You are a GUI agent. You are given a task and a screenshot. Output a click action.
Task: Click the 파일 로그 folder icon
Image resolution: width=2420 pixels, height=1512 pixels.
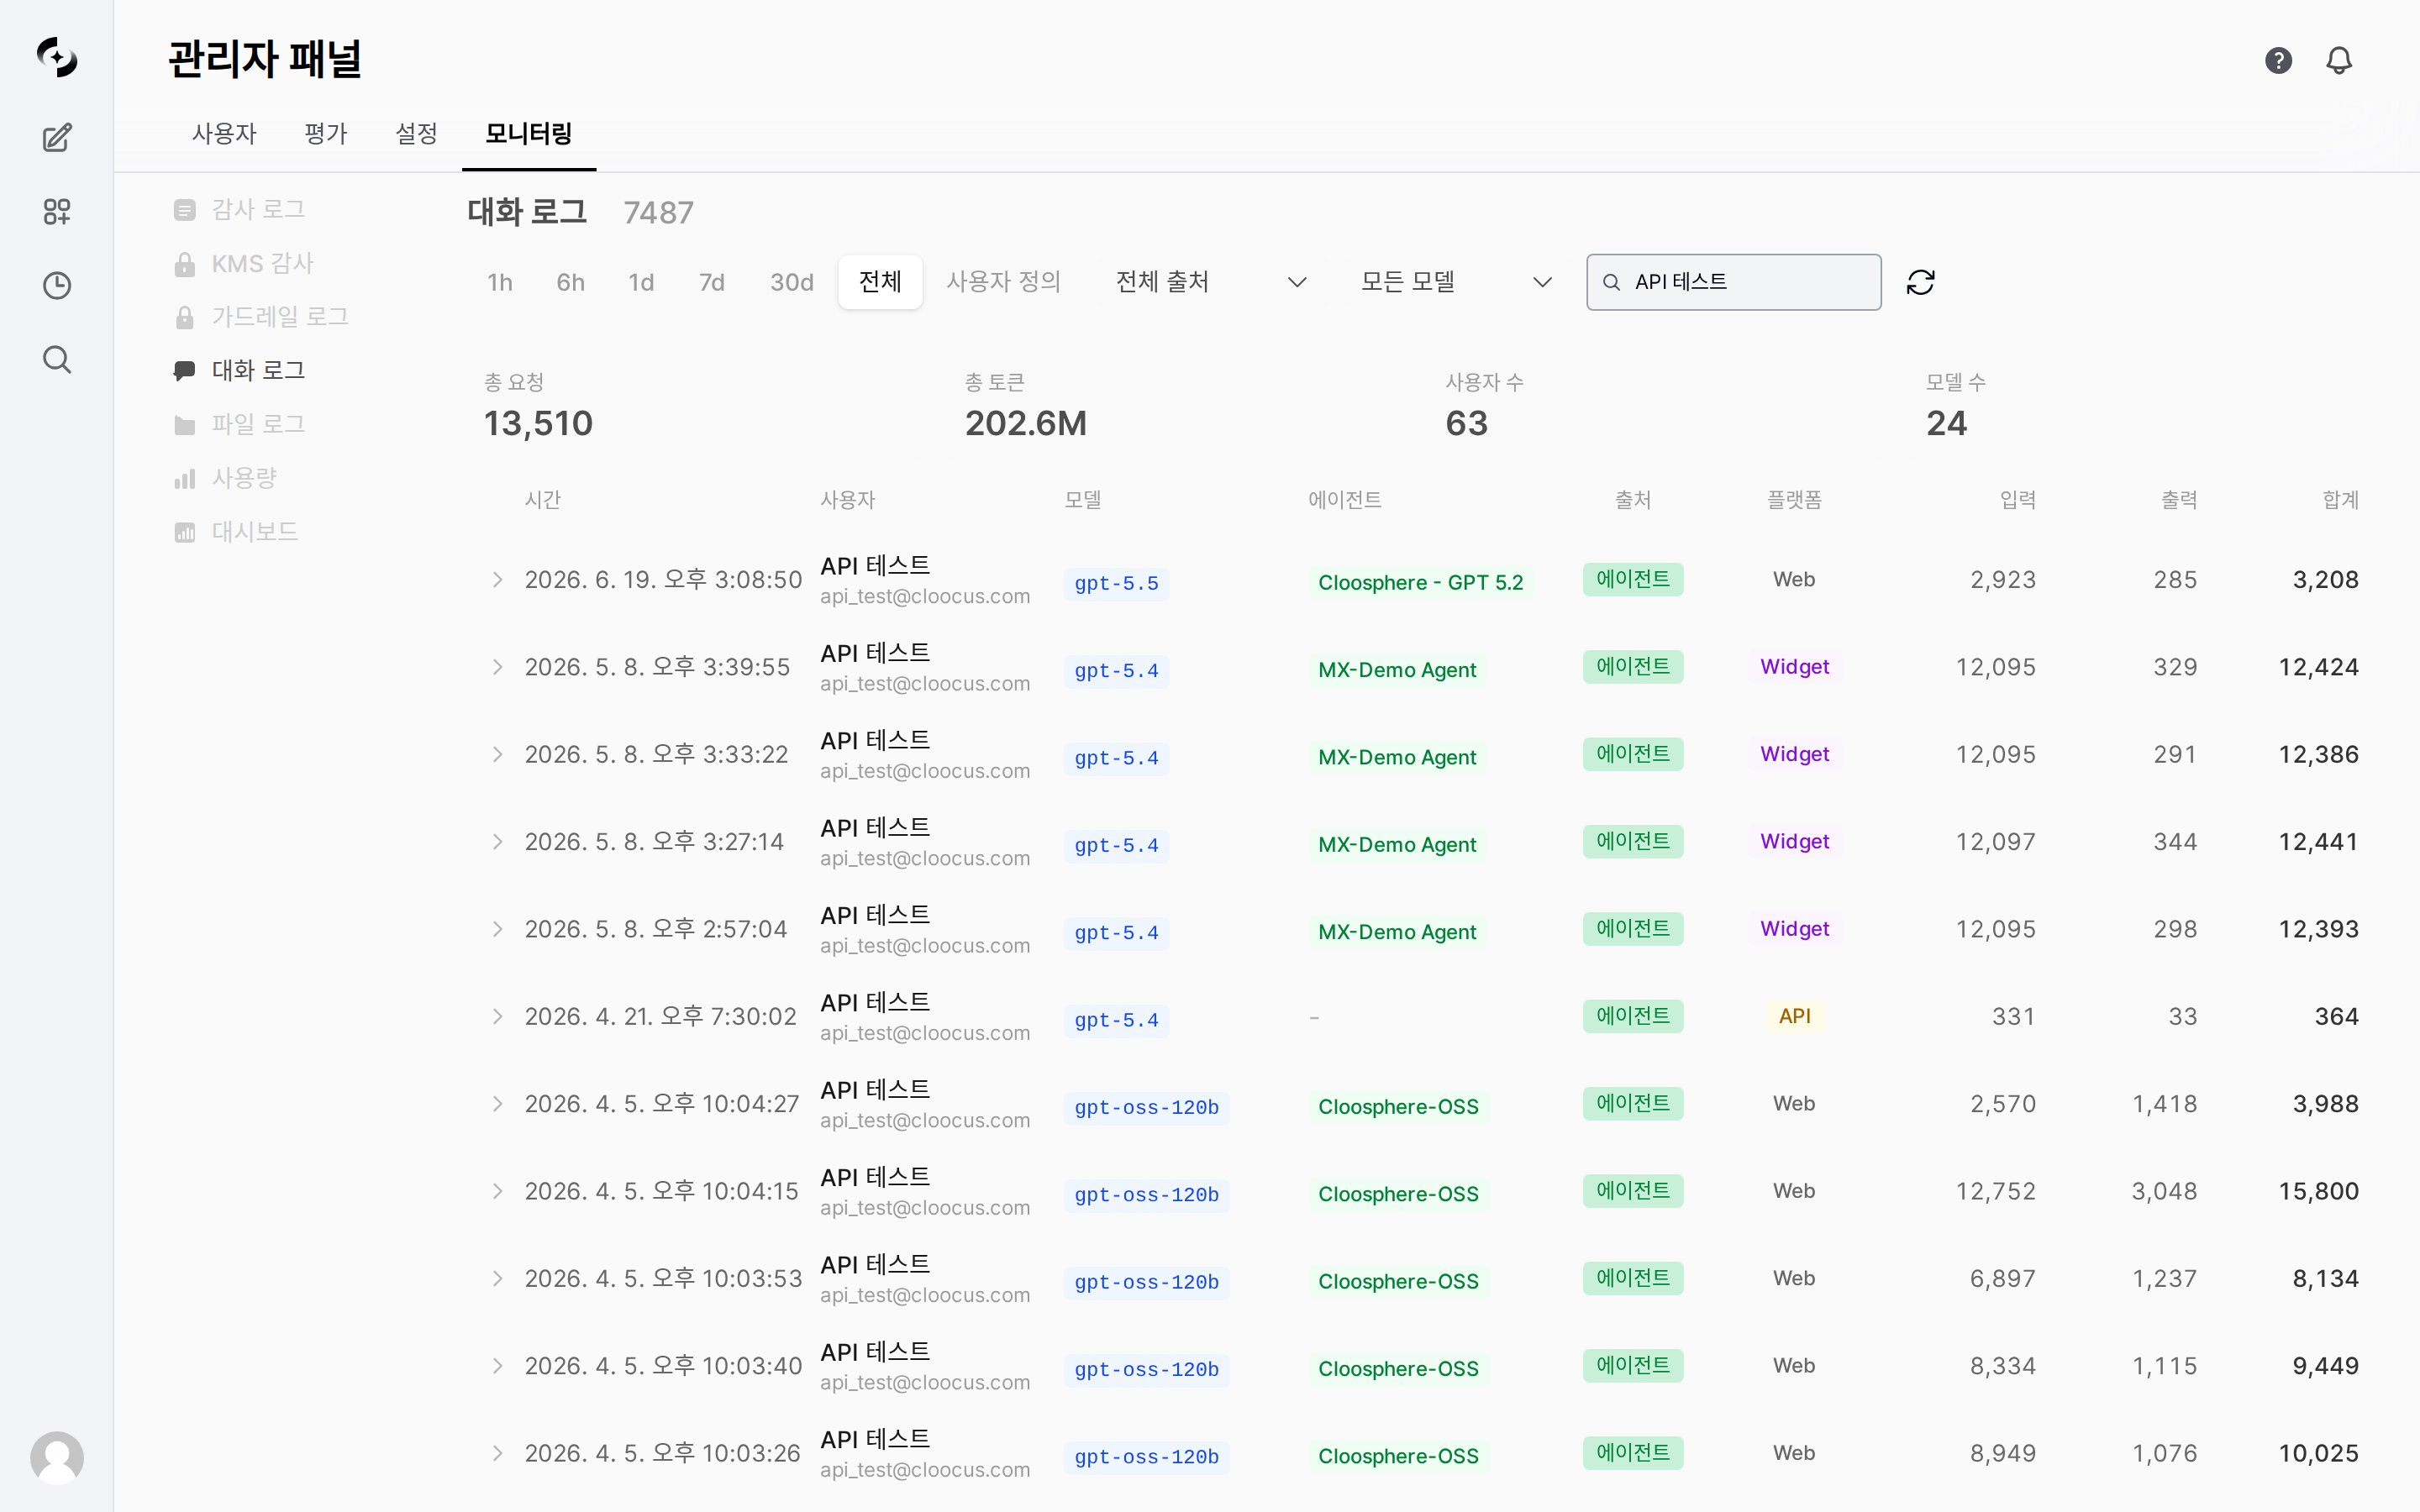tap(184, 424)
